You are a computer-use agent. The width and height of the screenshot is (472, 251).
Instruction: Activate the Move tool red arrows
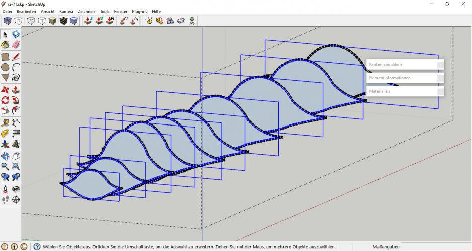[x=5, y=89]
